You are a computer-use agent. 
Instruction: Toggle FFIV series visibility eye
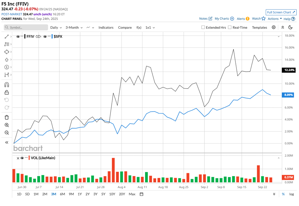[18, 36]
